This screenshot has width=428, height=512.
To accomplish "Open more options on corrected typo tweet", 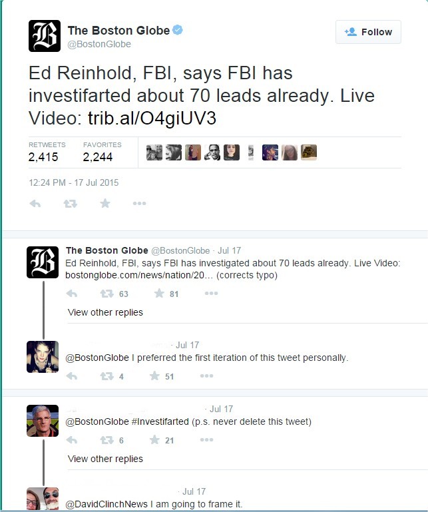I will coord(211,293).
